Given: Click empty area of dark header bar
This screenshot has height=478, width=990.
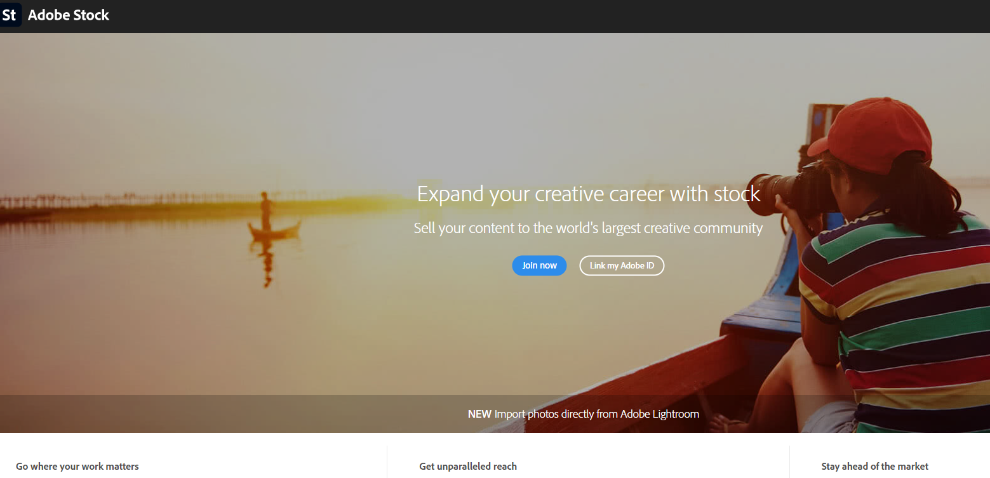Looking at the screenshot, I should click(540, 16).
